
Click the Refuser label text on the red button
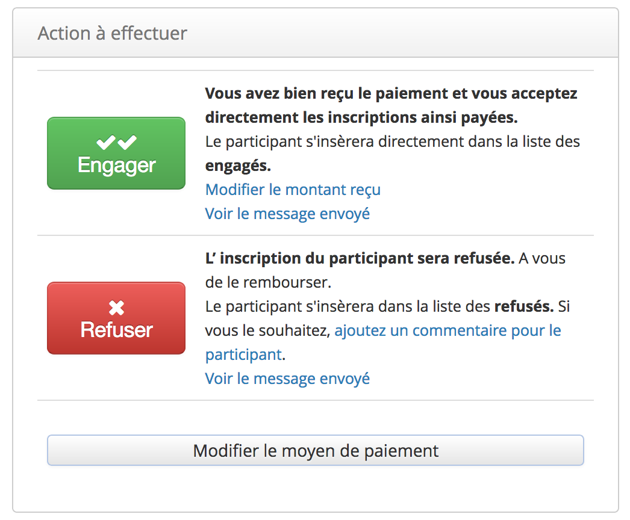click(x=116, y=330)
